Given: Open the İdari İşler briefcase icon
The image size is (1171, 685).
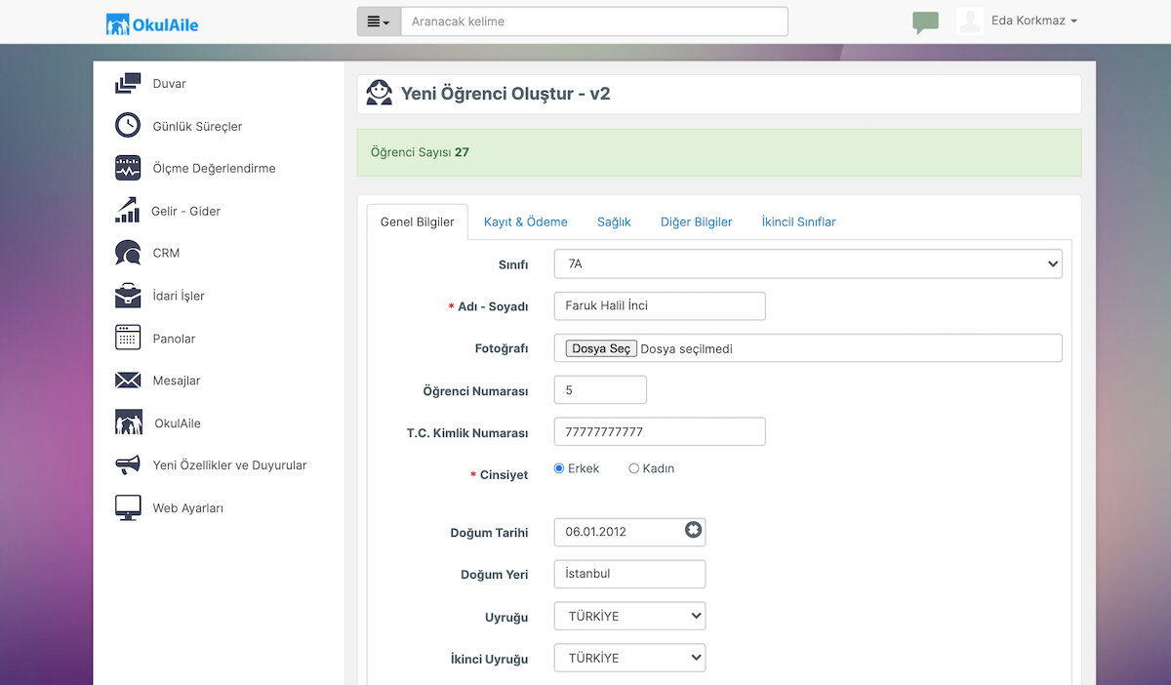Looking at the screenshot, I should 128,296.
